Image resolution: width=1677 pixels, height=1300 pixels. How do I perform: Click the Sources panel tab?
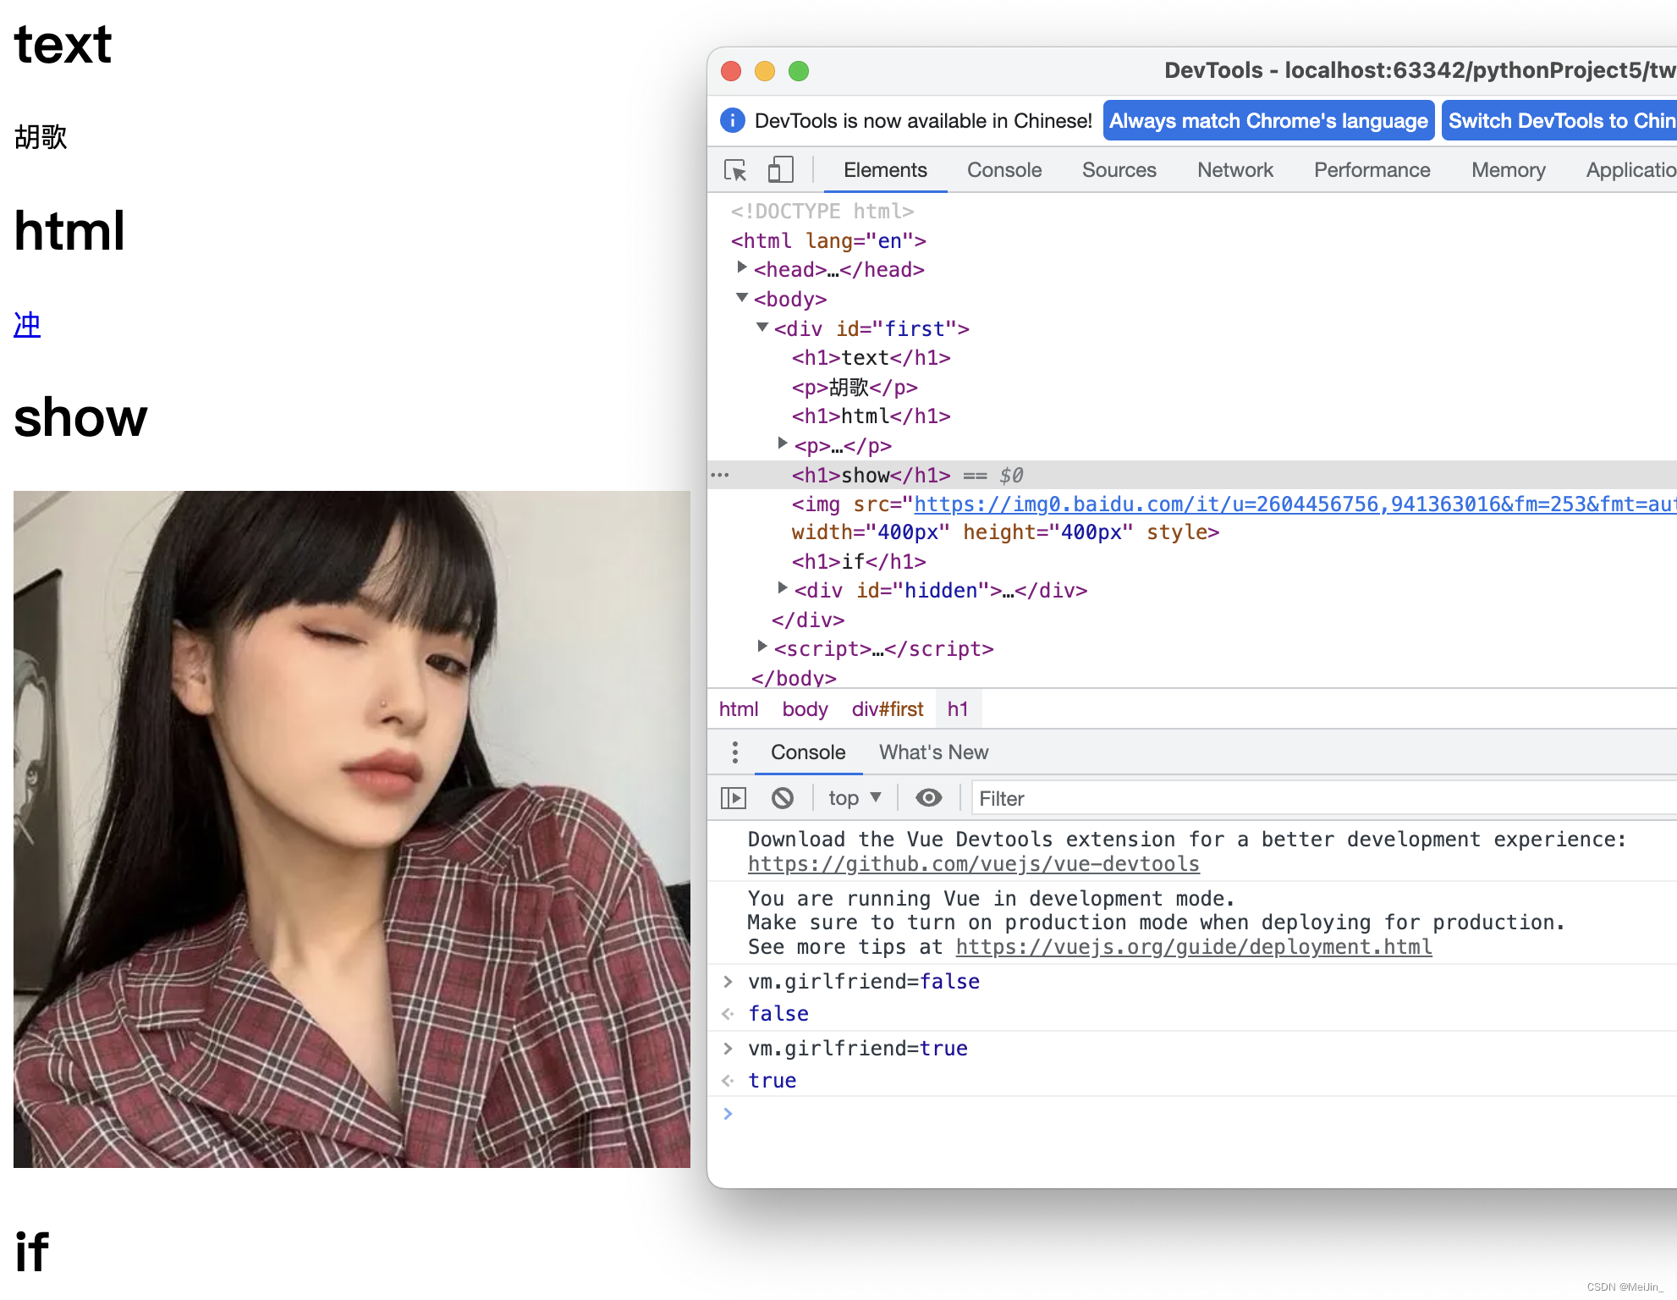[x=1120, y=168]
